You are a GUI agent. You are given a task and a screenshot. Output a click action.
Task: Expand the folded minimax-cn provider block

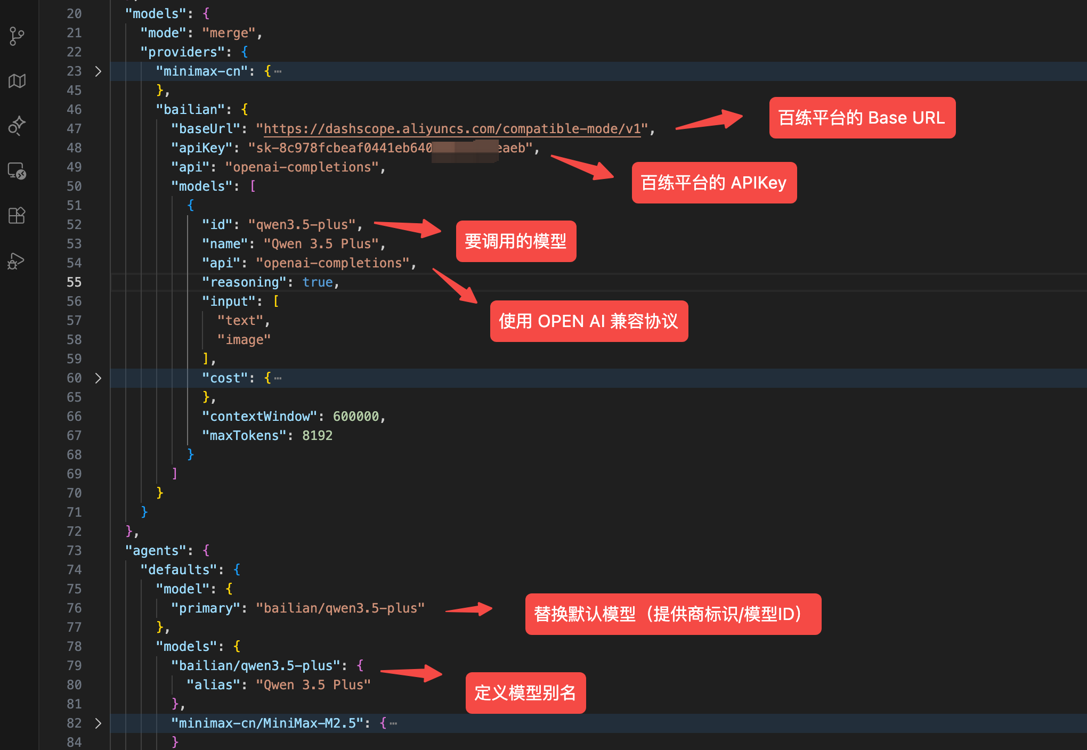pos(99,71)
